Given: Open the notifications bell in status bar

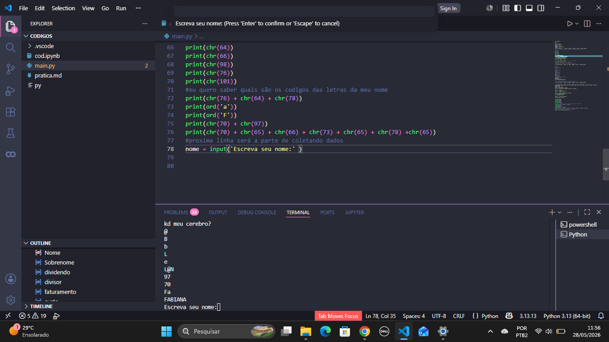Looking at the screenshot, I should coord(601,316).
